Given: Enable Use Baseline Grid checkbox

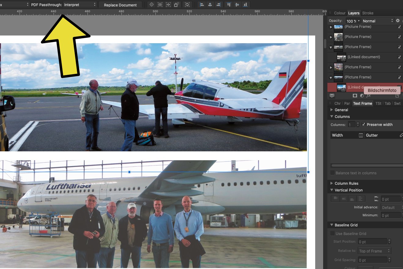Looking at the screenshot, I should (332, 233).
